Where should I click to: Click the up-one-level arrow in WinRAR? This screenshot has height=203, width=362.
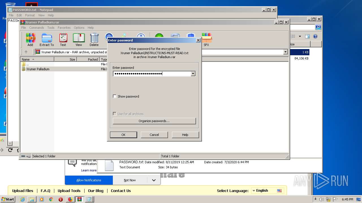[x=26, y=52]
